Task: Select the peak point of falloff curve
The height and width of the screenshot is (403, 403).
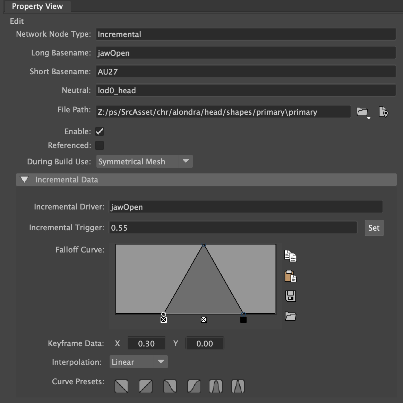Action: [204, 245]
